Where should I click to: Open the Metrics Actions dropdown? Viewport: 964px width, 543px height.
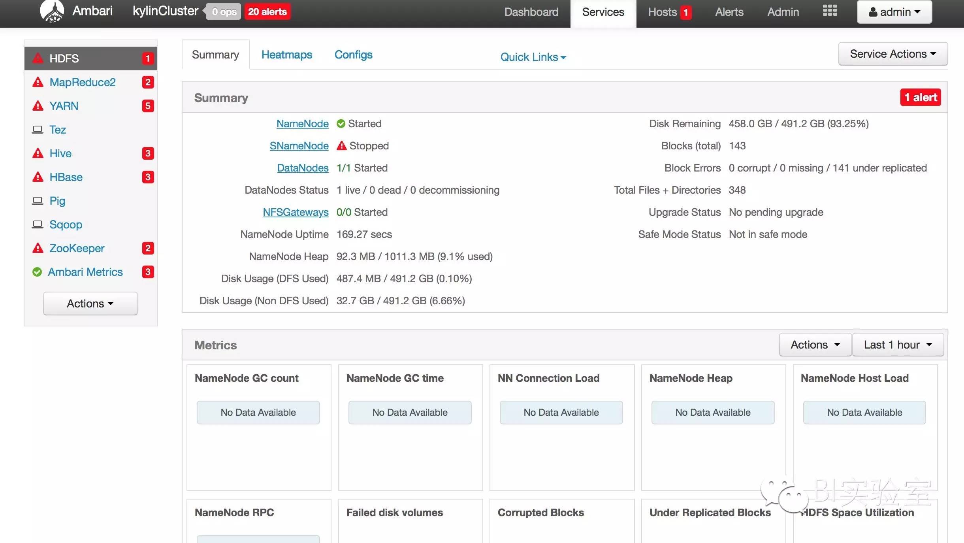(815, 345)
